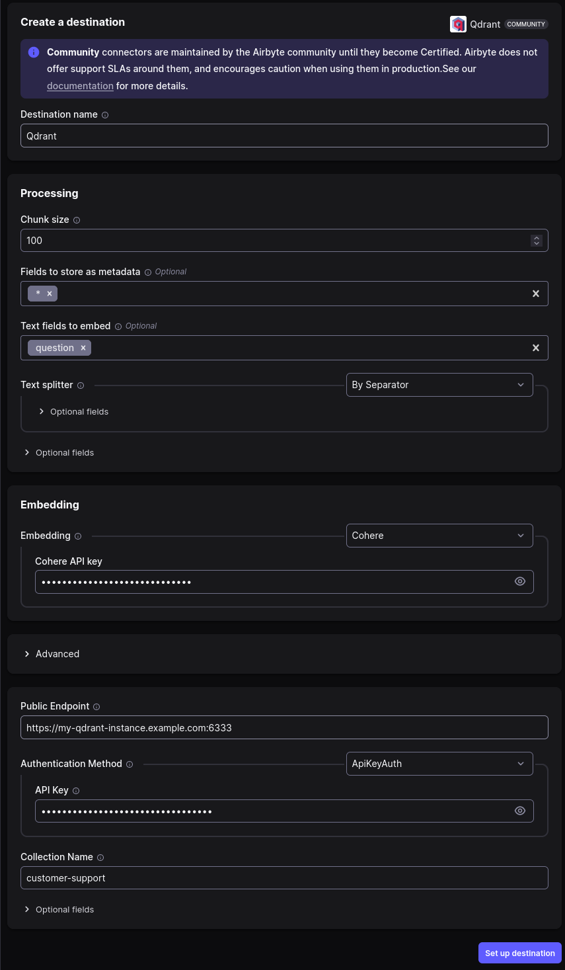Expand the Advanced section
Viewport: 565px width, 970px height.
52,653
